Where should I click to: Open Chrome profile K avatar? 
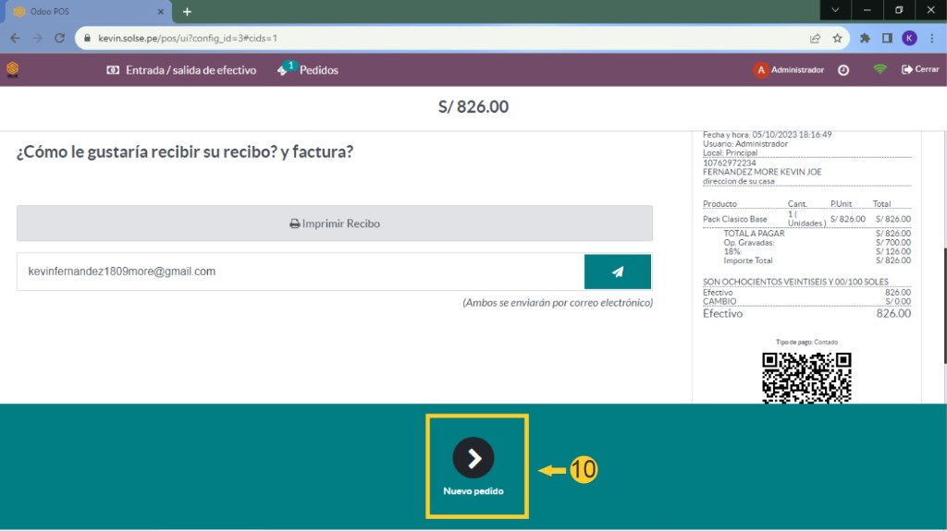pyautogui.click(x=909, y=39)
